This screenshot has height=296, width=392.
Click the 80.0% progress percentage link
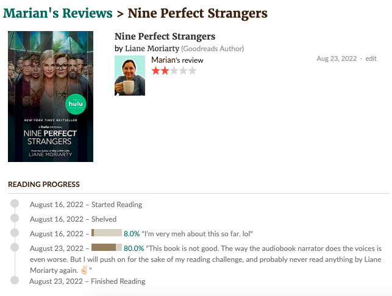click(x=134, y=248)
